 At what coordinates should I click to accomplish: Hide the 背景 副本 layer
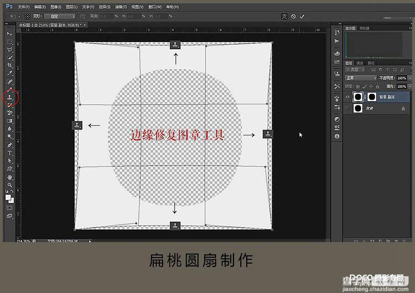pos(348,97)
